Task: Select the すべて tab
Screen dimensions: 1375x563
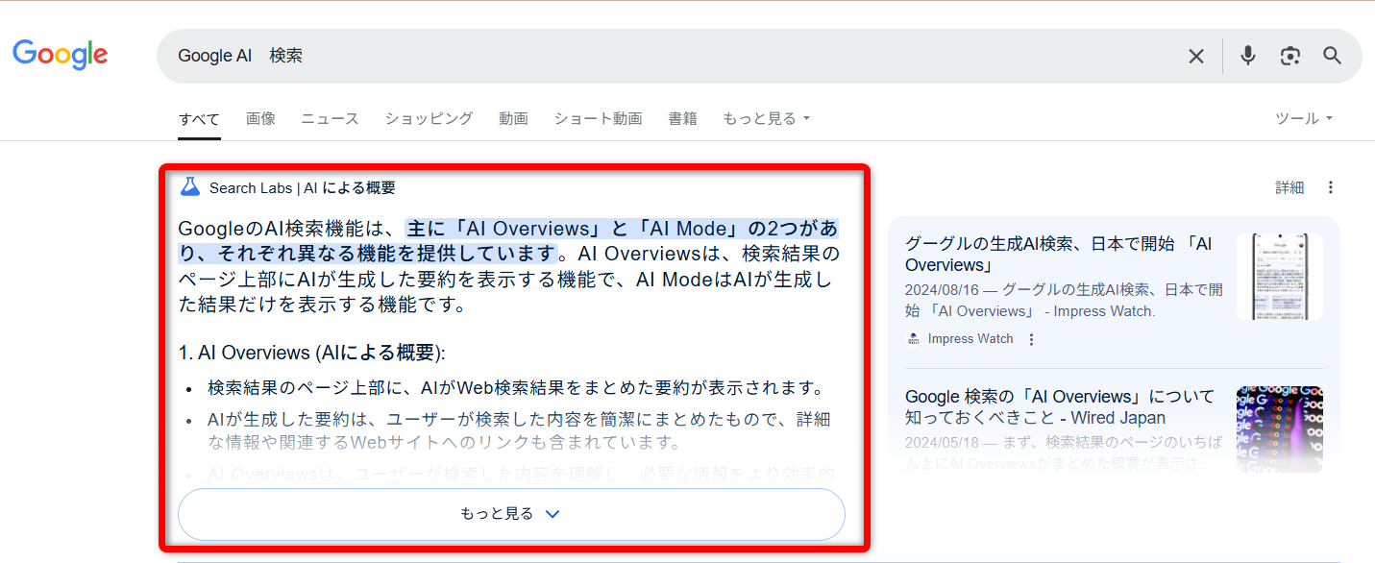Action: (200, 119)
